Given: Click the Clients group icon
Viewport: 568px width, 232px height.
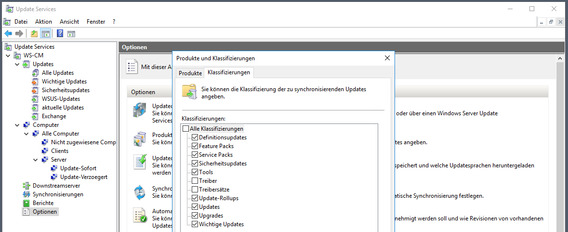Looking at the screenshot, I should [x=44, y=151].
